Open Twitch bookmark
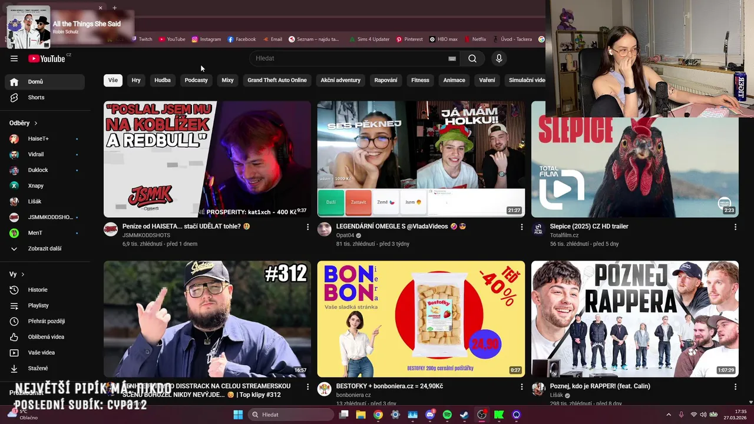The height and width of the screenshot is (424, 754). click(x=141, y=39)
